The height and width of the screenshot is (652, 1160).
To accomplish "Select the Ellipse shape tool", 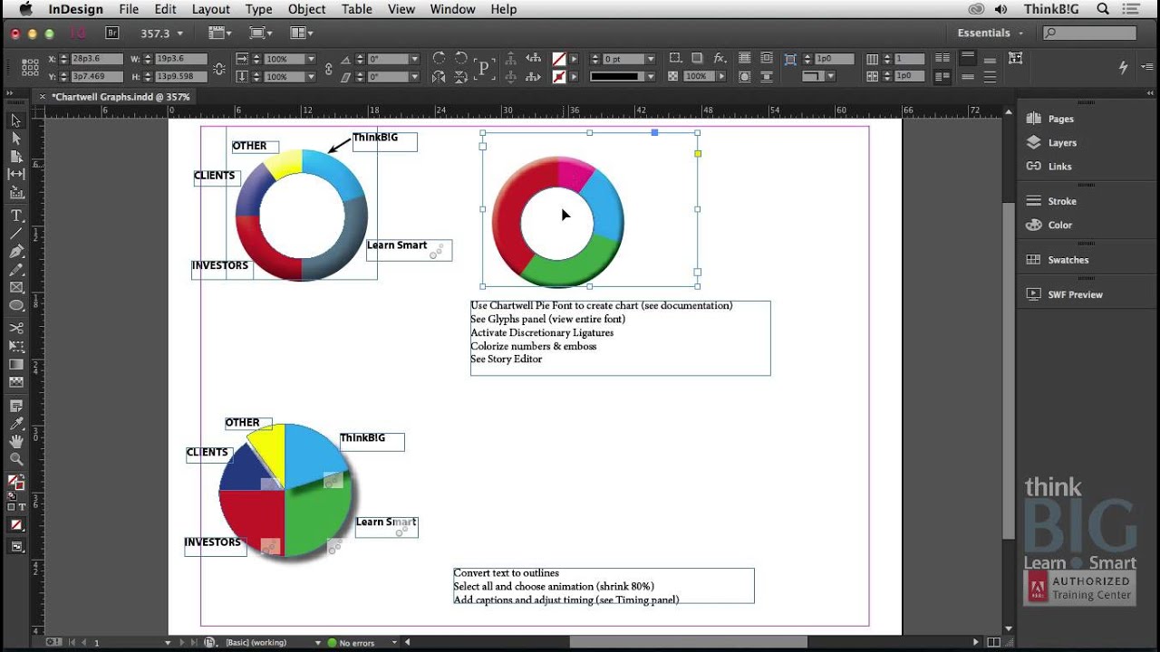I will pyautogui.click(x=15, y=306).
